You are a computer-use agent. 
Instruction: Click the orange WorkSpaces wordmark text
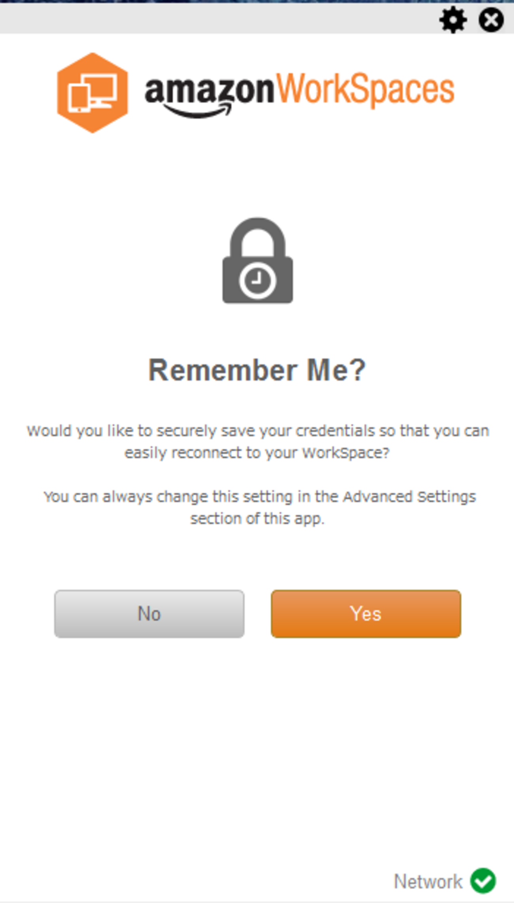(365, 89)
